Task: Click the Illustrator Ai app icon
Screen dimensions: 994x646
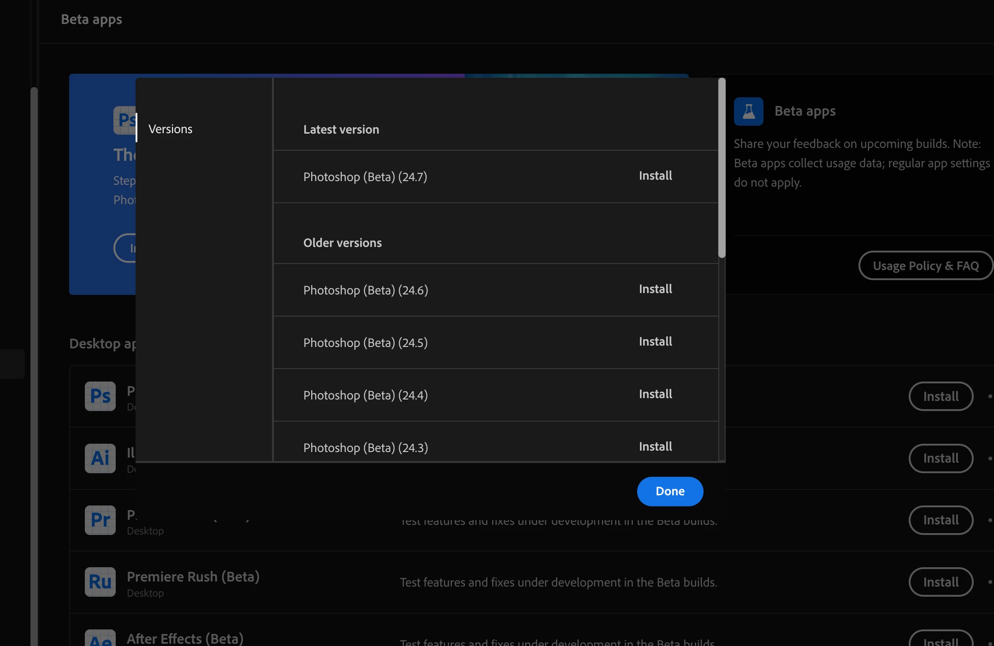Action: (100, 458)
